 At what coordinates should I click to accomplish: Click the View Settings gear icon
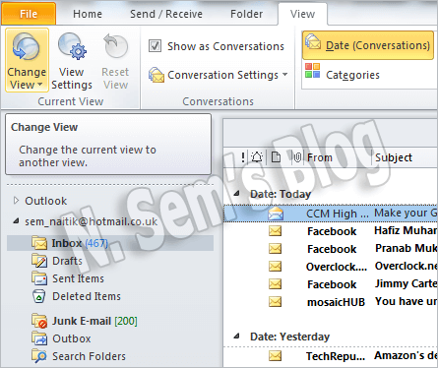point(72,46)
